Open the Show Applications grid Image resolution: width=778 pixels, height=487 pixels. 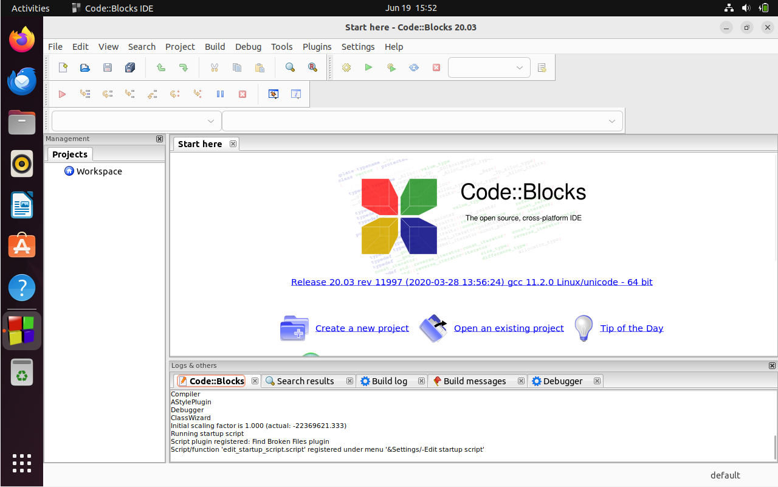[22, 463]
